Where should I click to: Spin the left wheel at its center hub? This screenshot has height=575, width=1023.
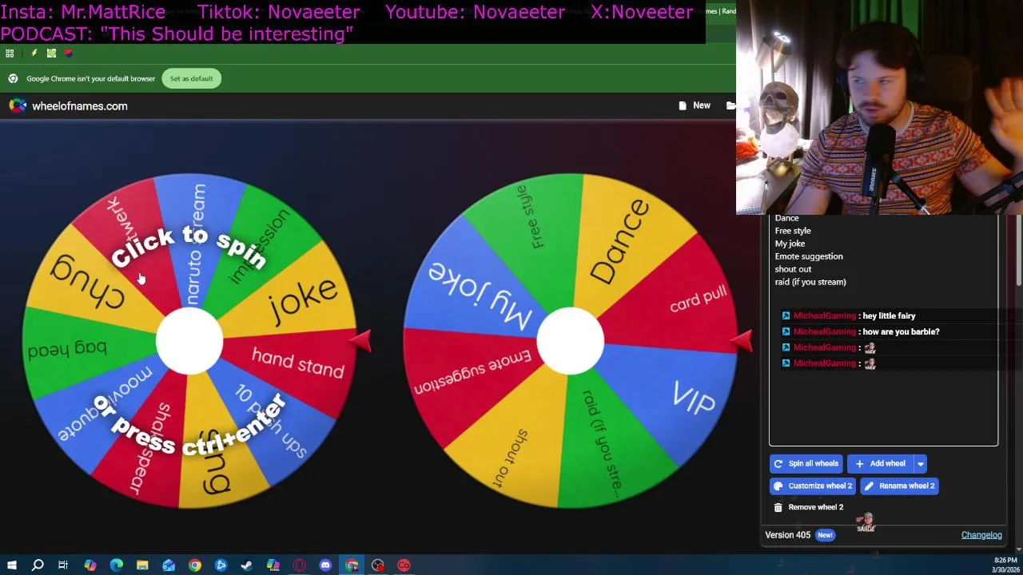189,341
